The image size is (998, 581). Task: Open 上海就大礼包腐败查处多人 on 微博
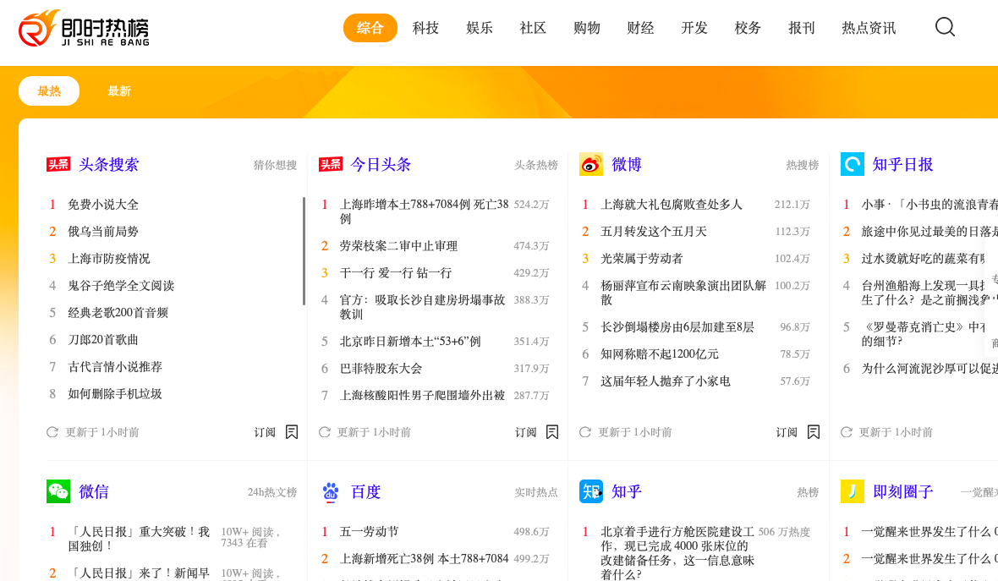click(x=672, y=205)
